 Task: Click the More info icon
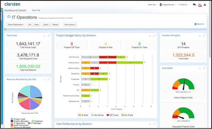pos(195,24)
